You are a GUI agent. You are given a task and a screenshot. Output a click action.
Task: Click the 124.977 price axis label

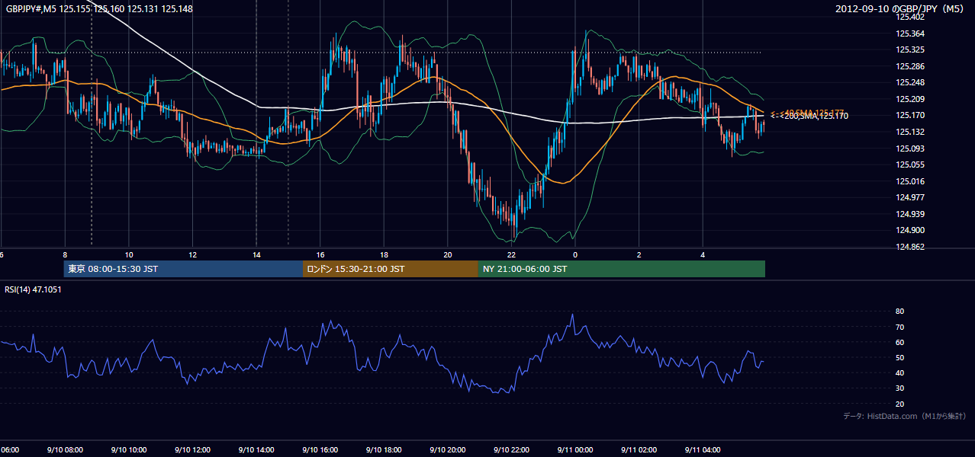click(x=910, y=197)
